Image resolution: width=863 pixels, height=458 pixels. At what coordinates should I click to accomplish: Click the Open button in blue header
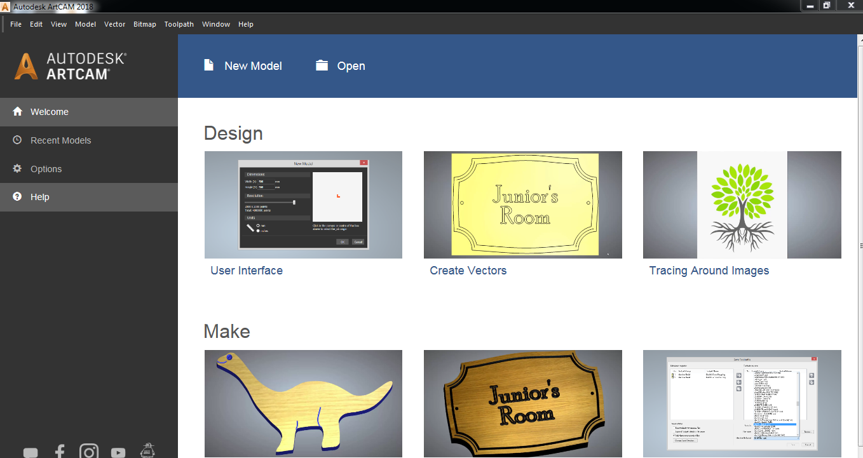click(x=340, y=65)
